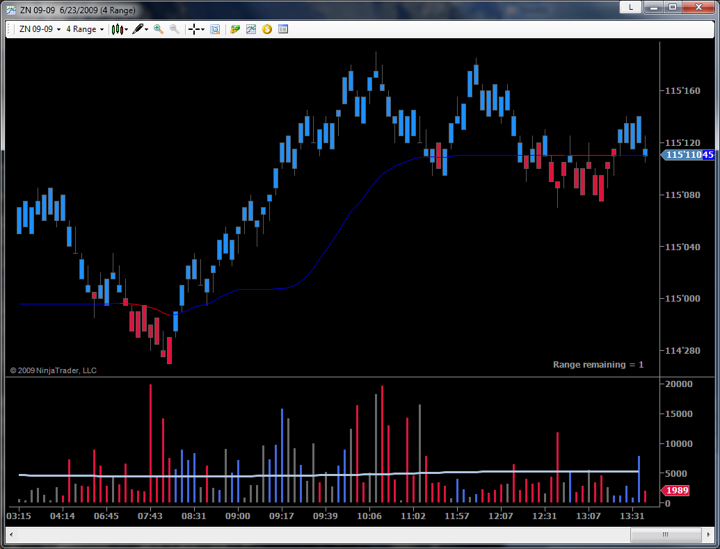This screenshot has width=720, height=549.
Task: Click the 115'110 current price marker
Action: (687, 155)
